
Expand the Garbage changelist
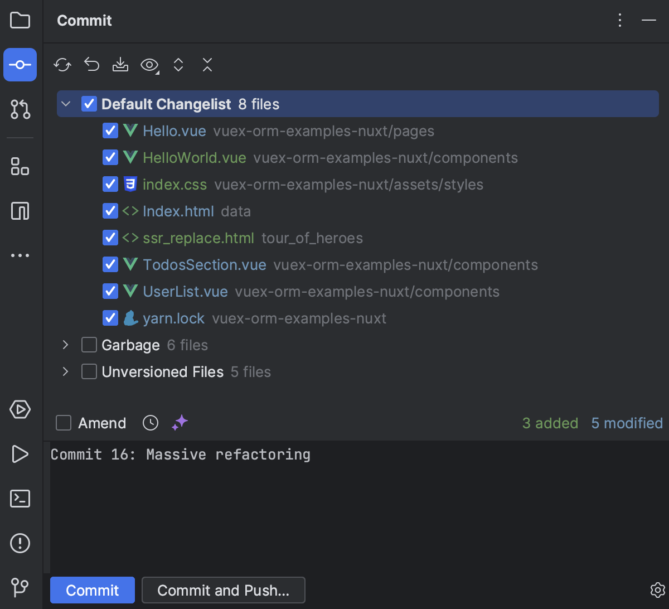(x=66, y=345)
